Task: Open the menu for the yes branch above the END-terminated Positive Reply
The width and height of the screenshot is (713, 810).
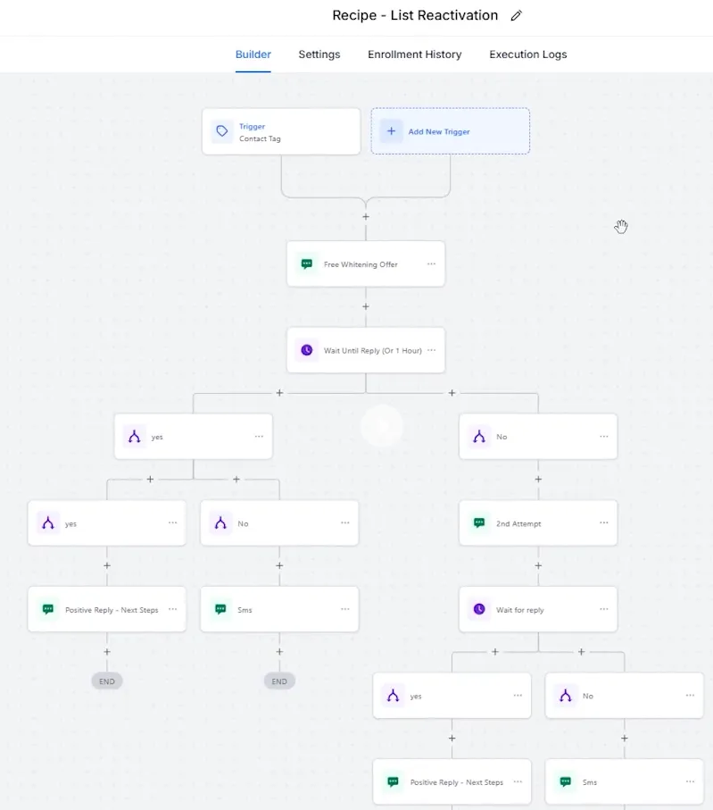Action: point(173,522)
